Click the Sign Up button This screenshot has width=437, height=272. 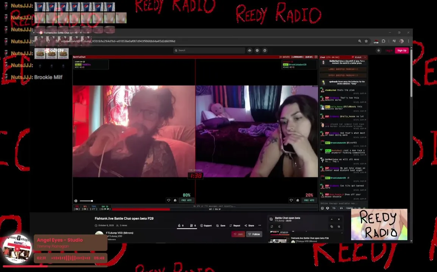point(402,50)
